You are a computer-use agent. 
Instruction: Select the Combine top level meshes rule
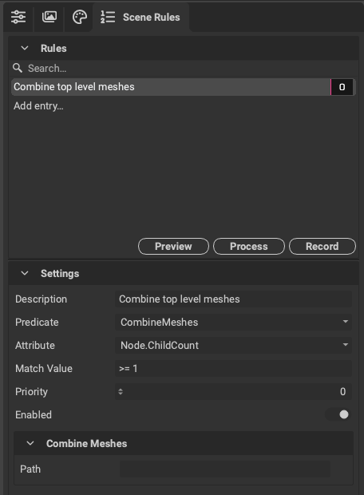click(x=171, y=87)
